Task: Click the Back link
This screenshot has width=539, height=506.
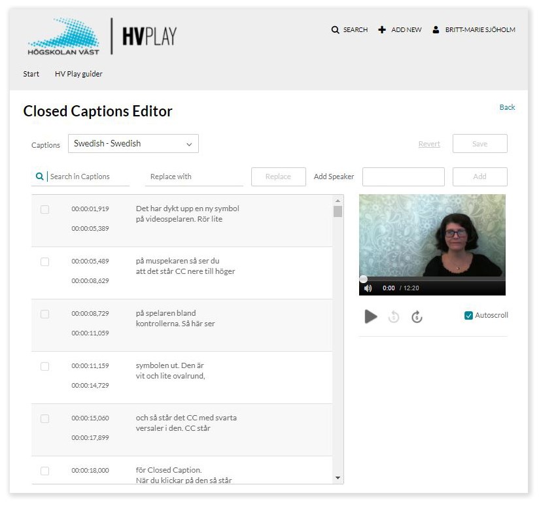Action: pyautogui.click(x=507, y=107)
